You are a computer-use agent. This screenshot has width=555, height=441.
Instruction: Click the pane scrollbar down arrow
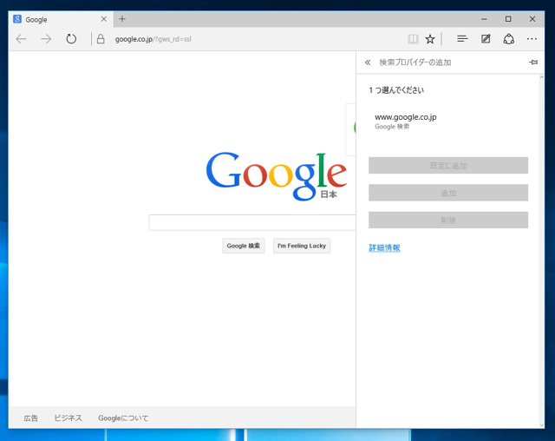tap(541, 425)
